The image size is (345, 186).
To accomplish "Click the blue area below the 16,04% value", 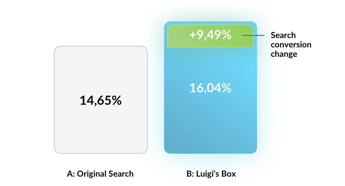I will point(210,122).
